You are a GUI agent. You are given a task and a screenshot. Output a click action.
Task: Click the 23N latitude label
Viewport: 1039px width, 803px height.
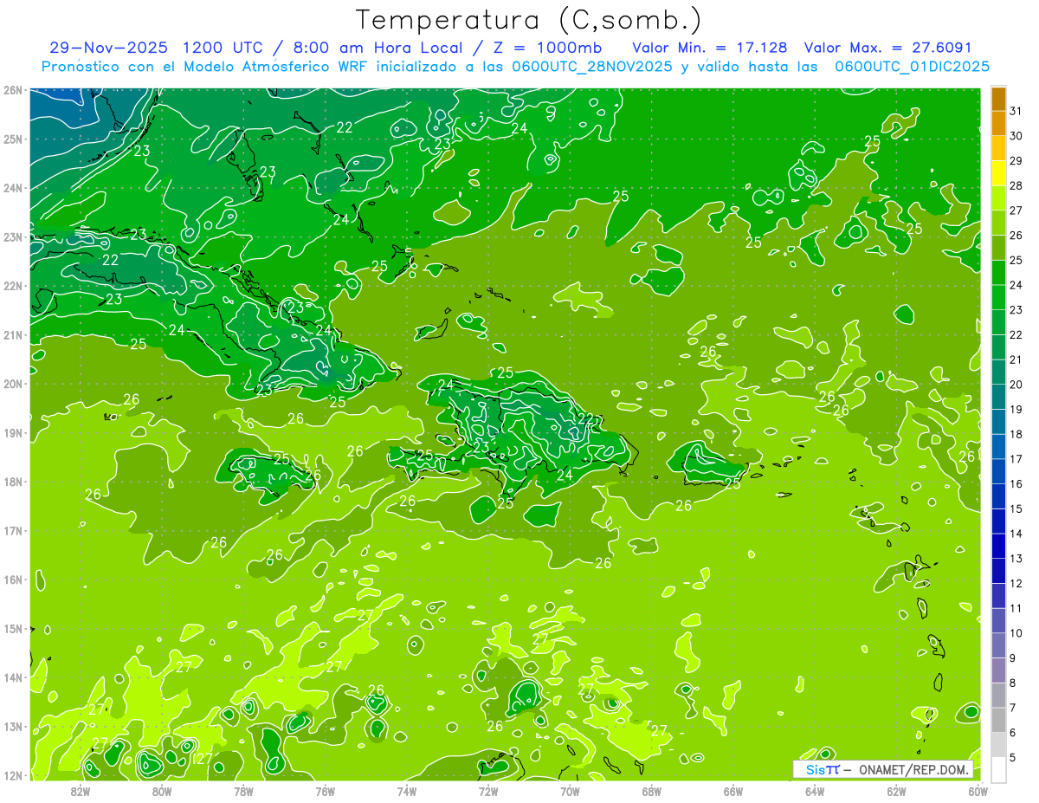pos(13,236)
